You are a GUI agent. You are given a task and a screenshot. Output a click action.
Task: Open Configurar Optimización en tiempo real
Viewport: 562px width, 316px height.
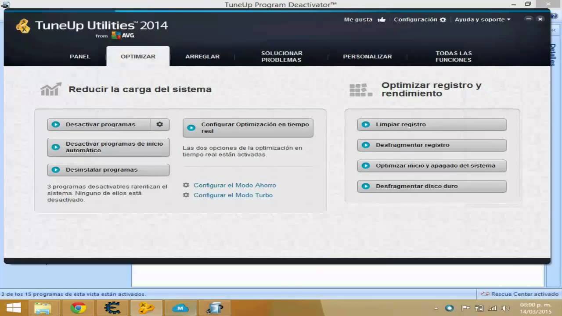coord(248,128)
